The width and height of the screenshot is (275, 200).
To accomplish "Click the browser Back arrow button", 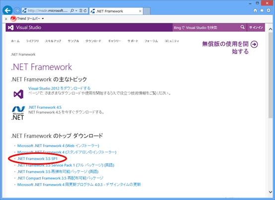I will click(x=7, y=10).
